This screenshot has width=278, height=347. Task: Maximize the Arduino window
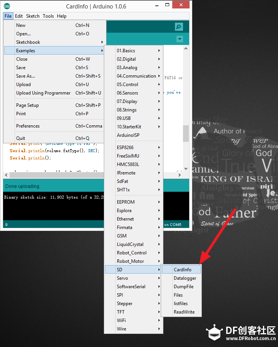tap(167, 5)
